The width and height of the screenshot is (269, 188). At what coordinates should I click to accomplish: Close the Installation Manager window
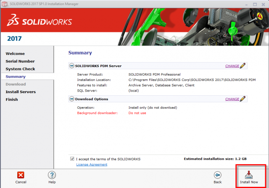click(x=263, y=4)
